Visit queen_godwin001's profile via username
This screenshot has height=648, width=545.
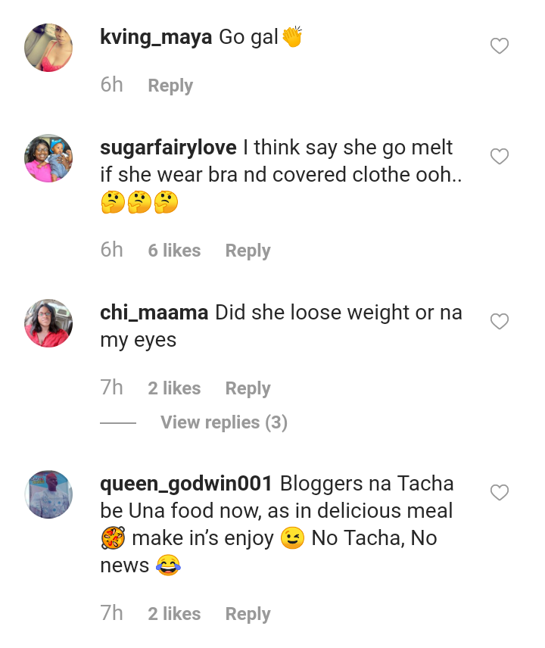click(x=185, y=483)
